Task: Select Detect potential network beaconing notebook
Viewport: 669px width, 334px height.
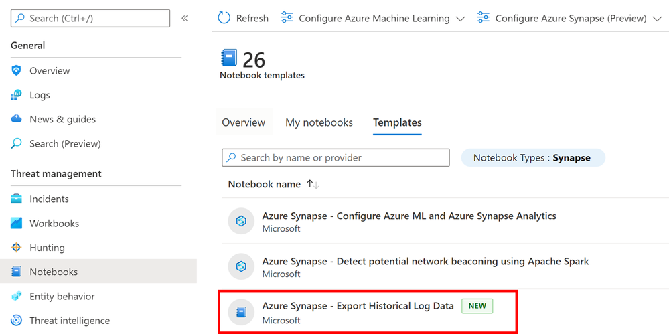Action: click(425, 261)
